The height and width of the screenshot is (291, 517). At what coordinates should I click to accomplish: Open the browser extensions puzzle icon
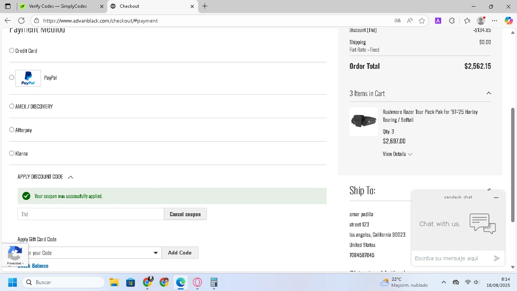452,21
